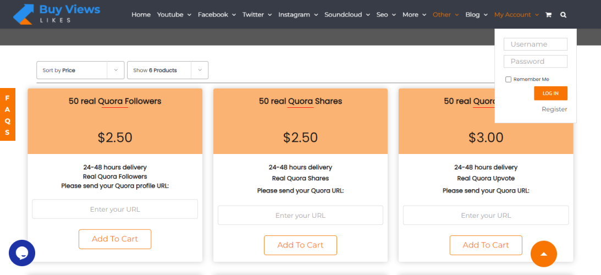Screen dimensions: 601x275
Task: Click the shopping cart icon
Action: 548,15
